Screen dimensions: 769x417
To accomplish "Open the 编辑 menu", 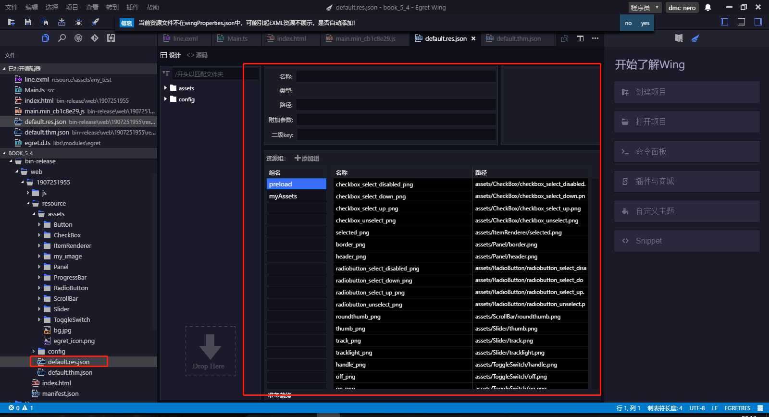I will coord(31,7).
